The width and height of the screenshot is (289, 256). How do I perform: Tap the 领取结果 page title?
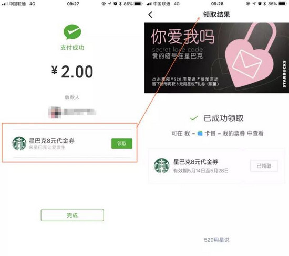coord(216,14)
